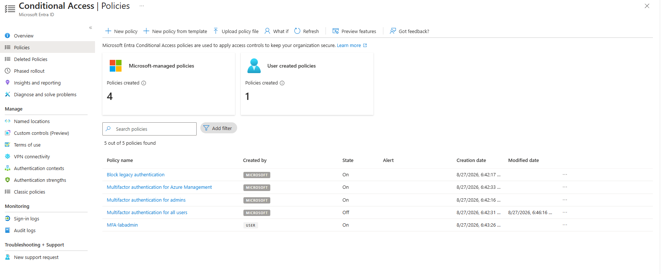Open the Named locations icon
This screenshot has height=274, width=661.
pos(7,121)
